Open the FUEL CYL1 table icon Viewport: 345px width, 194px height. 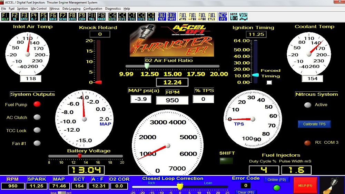click(212, 17)
